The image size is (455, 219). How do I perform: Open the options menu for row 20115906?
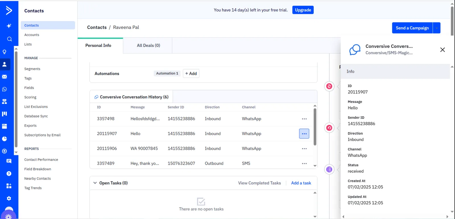(x=304, y=149)
